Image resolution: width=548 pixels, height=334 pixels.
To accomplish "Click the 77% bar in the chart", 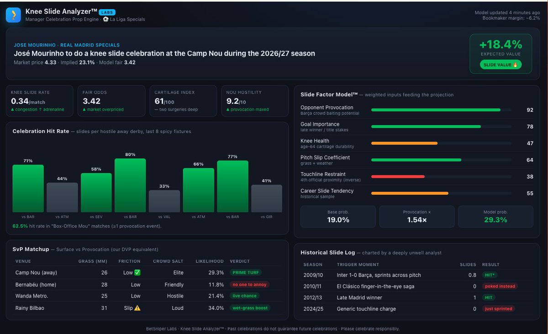I will pyautogui.click(x=232, y=186).
